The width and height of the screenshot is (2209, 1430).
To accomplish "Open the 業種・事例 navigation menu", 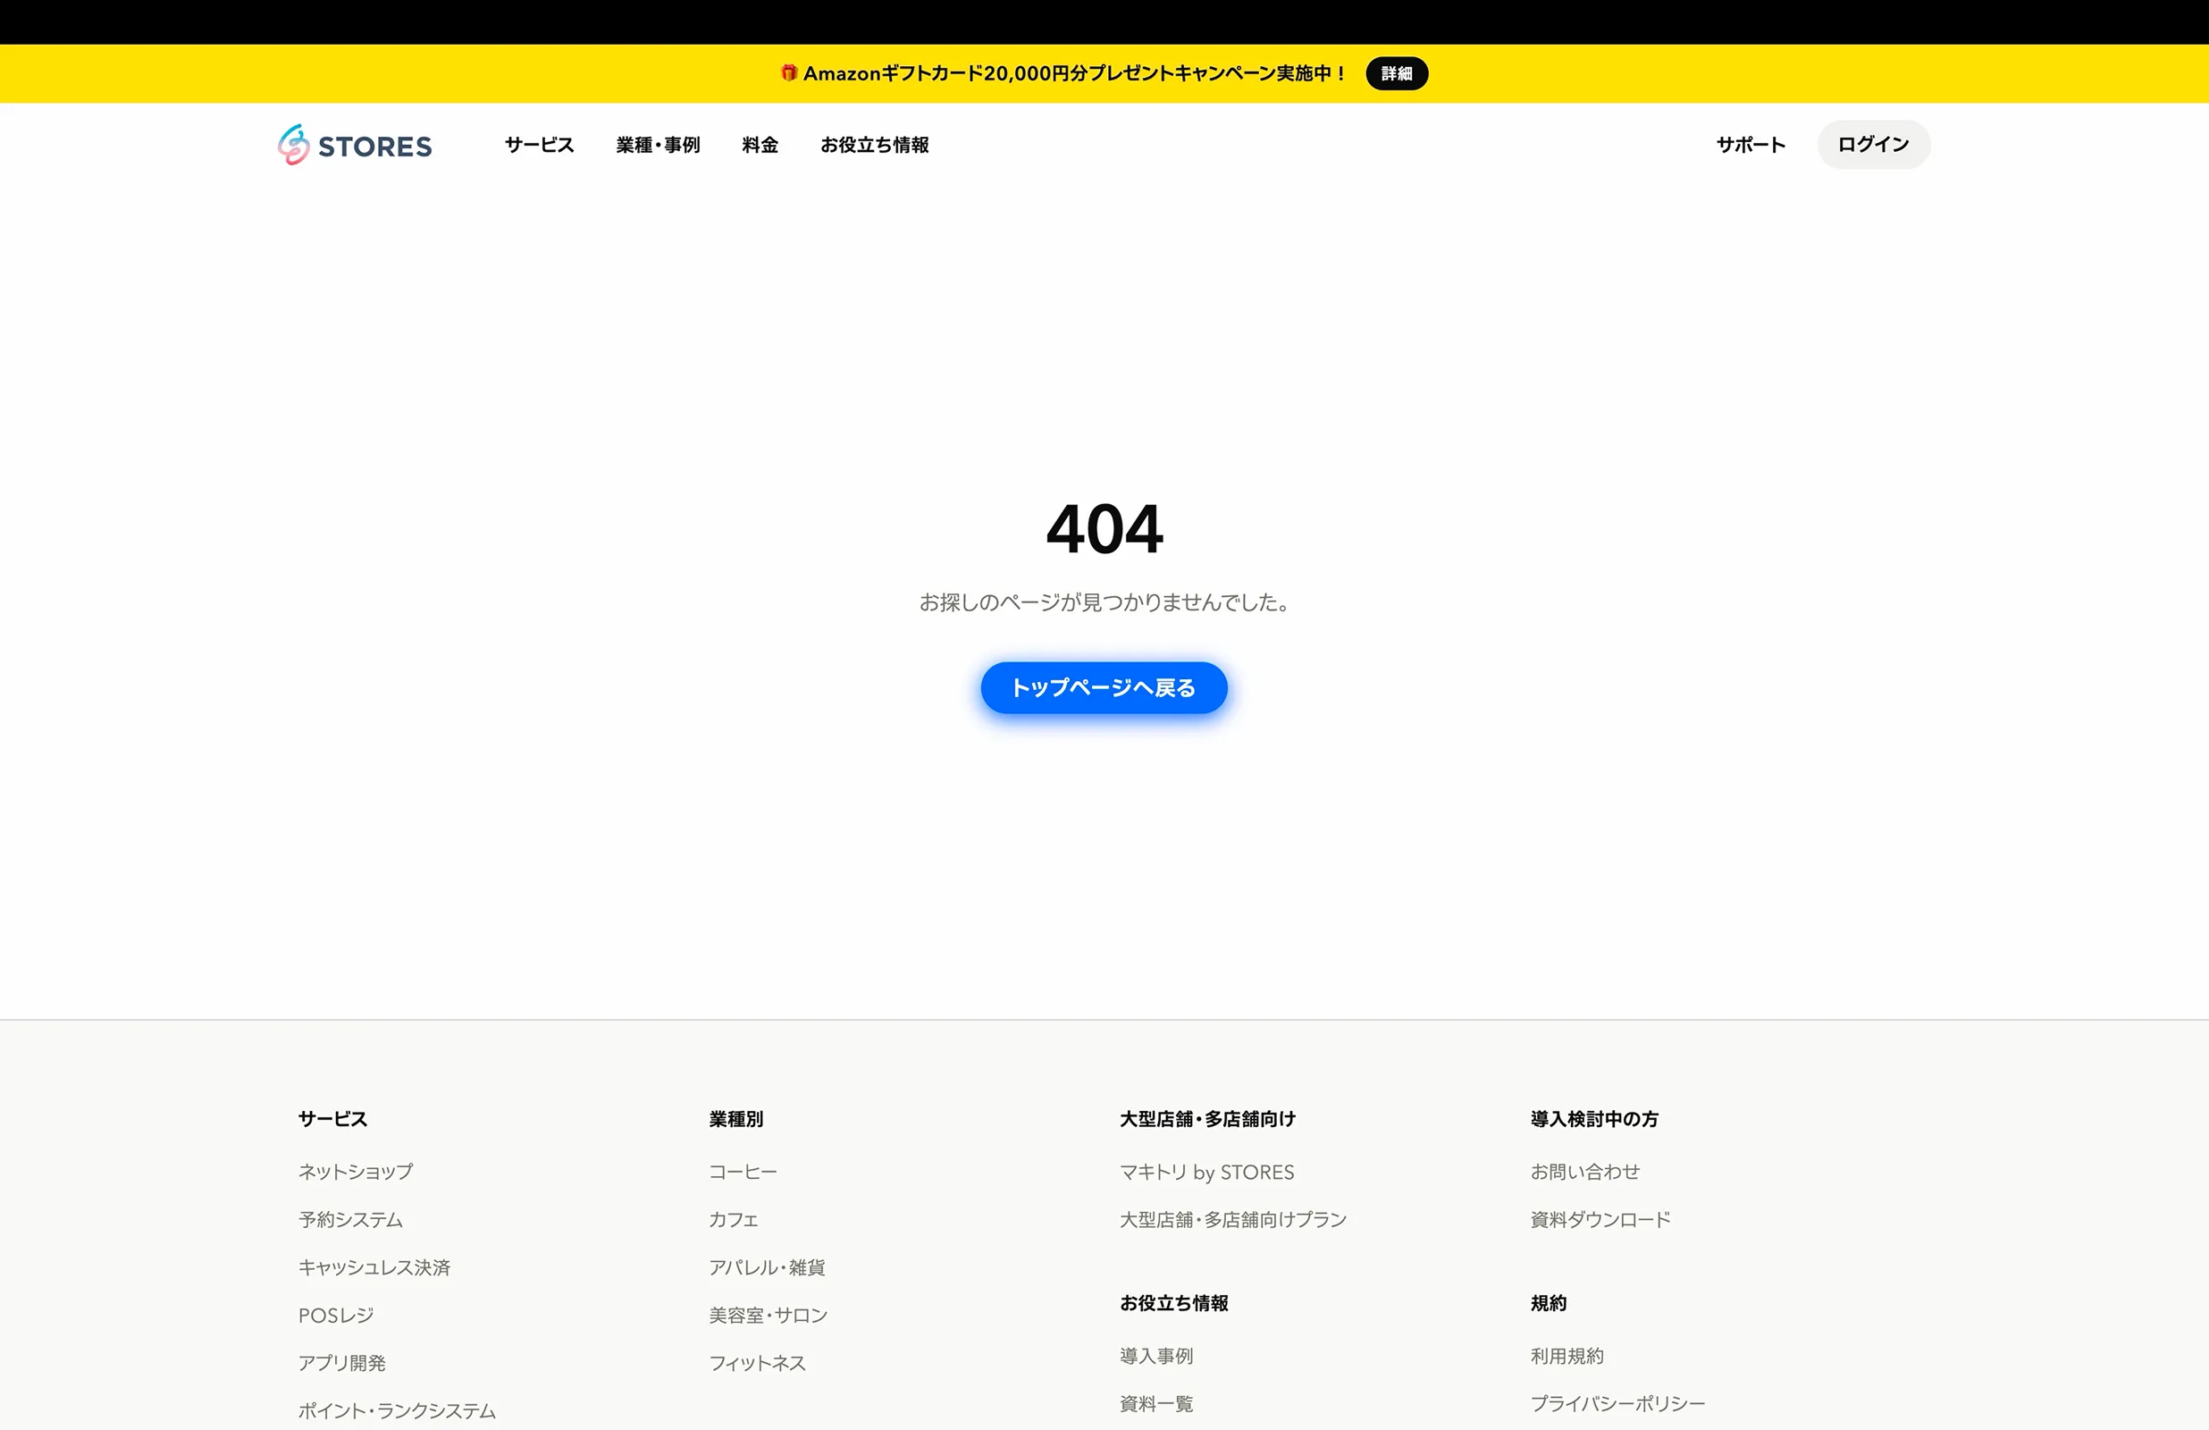I will 658,145.
